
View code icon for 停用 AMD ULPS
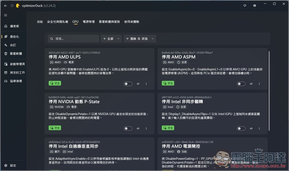click(138, 84)
